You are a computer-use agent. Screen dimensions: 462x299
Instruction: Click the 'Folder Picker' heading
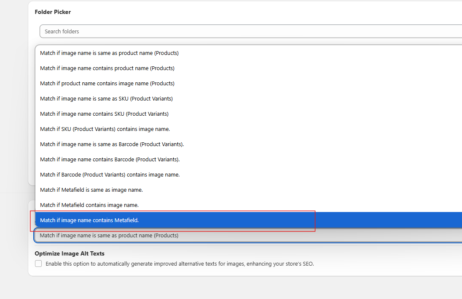pos(53,12)
